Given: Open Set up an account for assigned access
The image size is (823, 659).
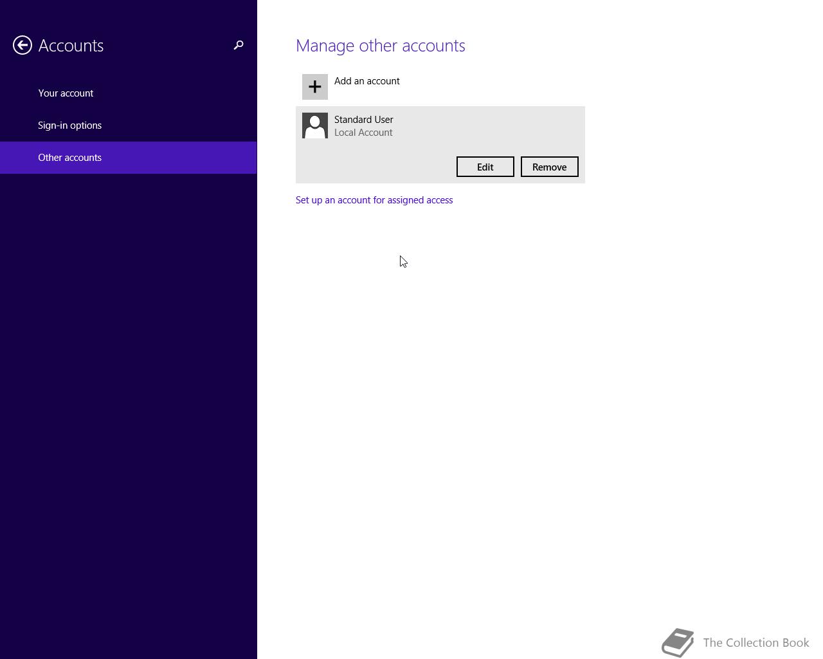Looking at the screenshot, I should coord(374,200).
